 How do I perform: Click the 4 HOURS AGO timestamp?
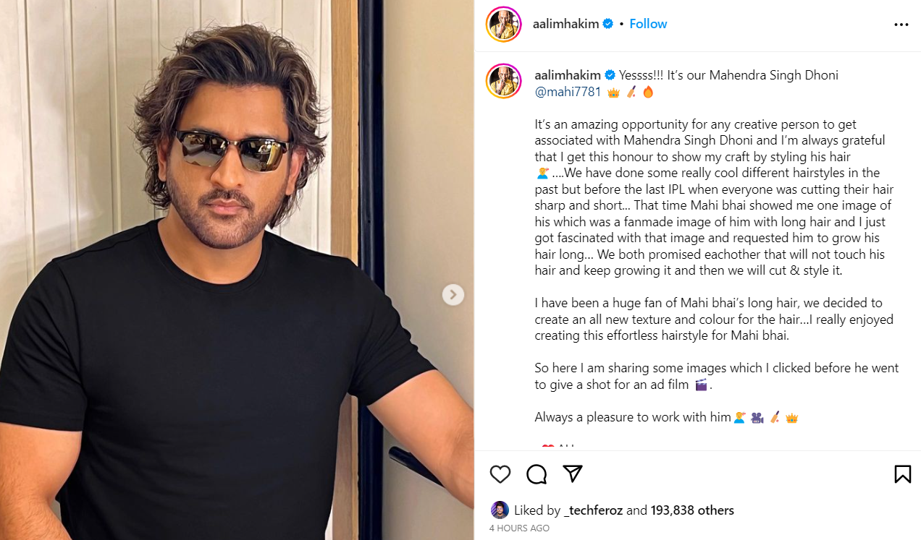coord(519,528)
